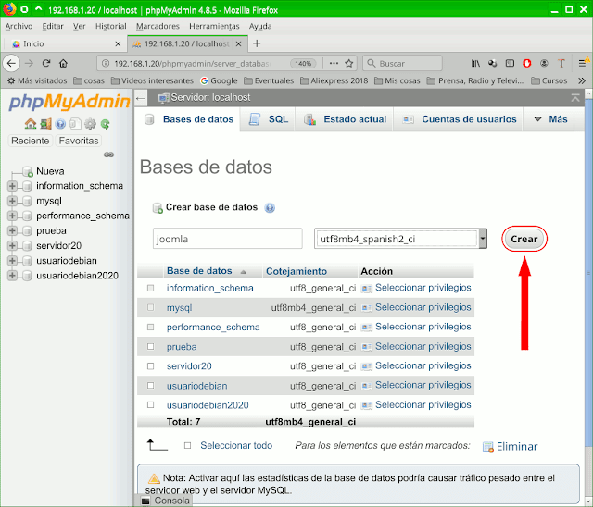Check the usuariodebian row checkbox

coord(150,386)
